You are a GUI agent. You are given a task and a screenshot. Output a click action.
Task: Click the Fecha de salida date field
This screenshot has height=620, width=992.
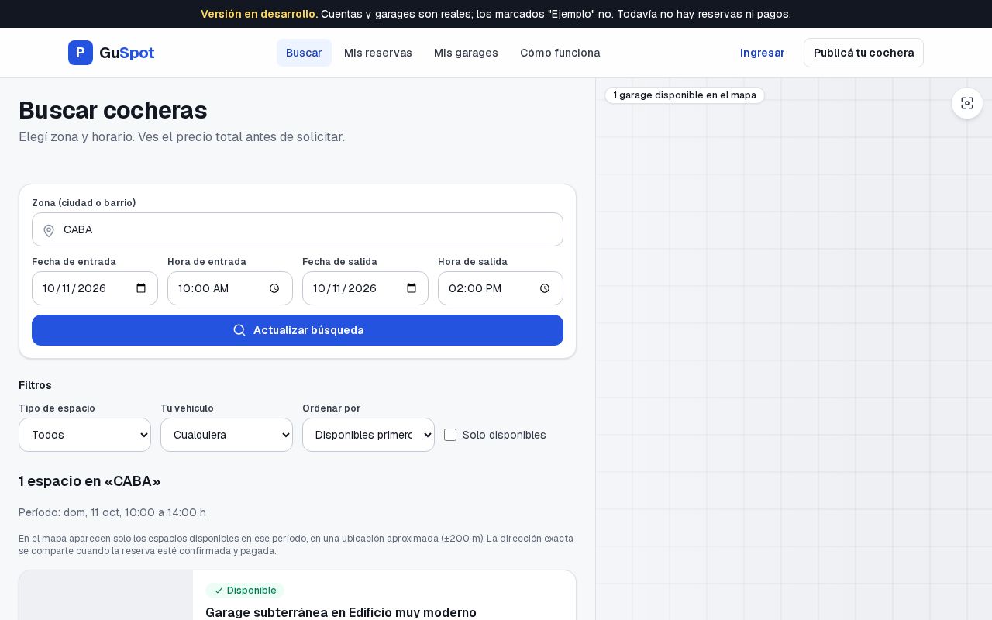point(365,288)
